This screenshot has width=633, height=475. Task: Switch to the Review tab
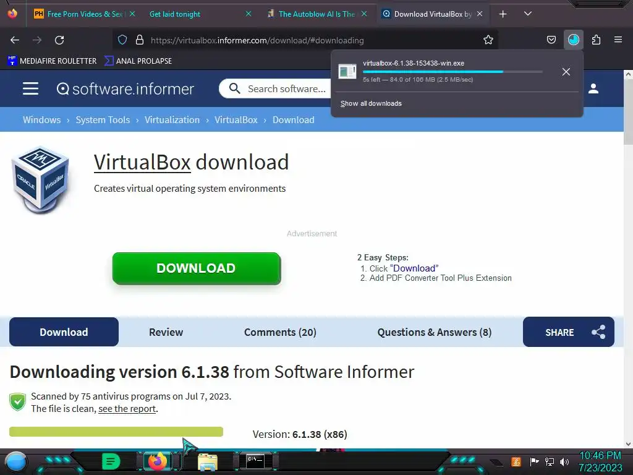tap(166, 332)
